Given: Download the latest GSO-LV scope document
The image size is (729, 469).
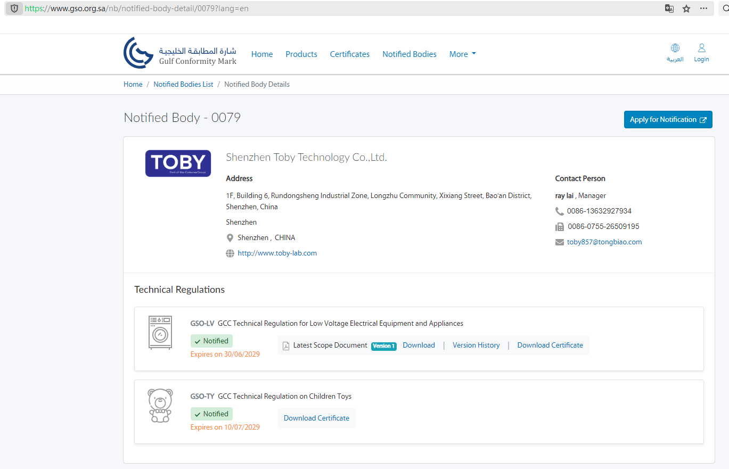Looking at the screenshot, I should pyautogui.click(x=419, y=345).
